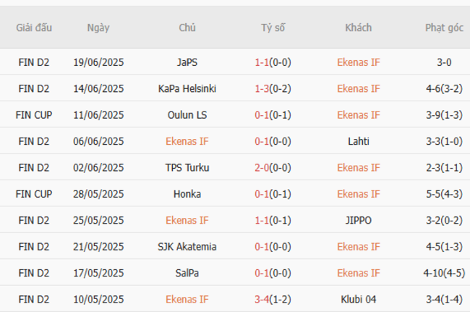Click the 3-4 score versus Klubi 04
470x312 pixels.
[x=262, y=299]
